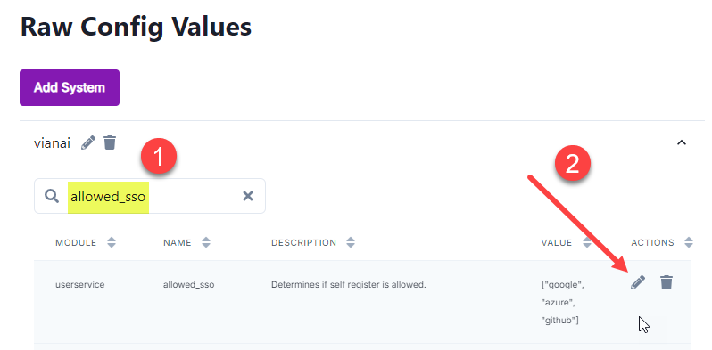Edit the allowed_sso config row

coord(638,282)
